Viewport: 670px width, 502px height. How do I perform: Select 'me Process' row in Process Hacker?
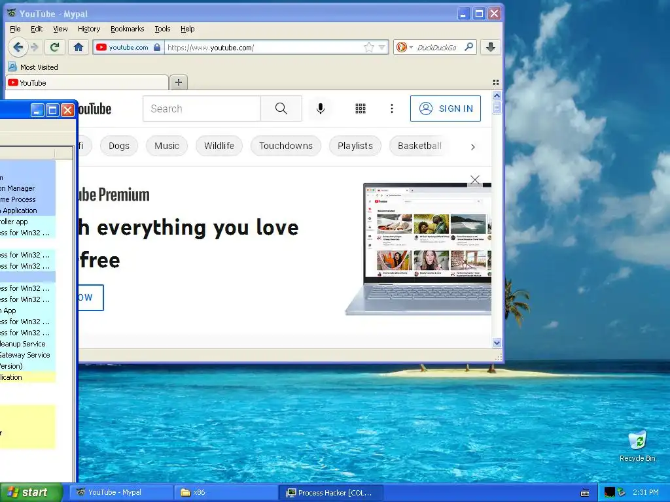[27, 199]
